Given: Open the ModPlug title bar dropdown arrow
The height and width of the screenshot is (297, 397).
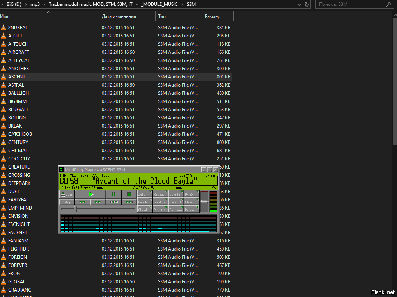Looking at the screenshot, I should tap(203, 170).
